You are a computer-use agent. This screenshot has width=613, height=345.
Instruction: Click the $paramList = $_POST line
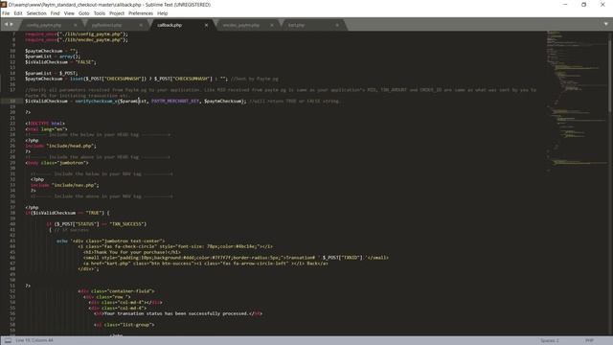tap(52, 73)
